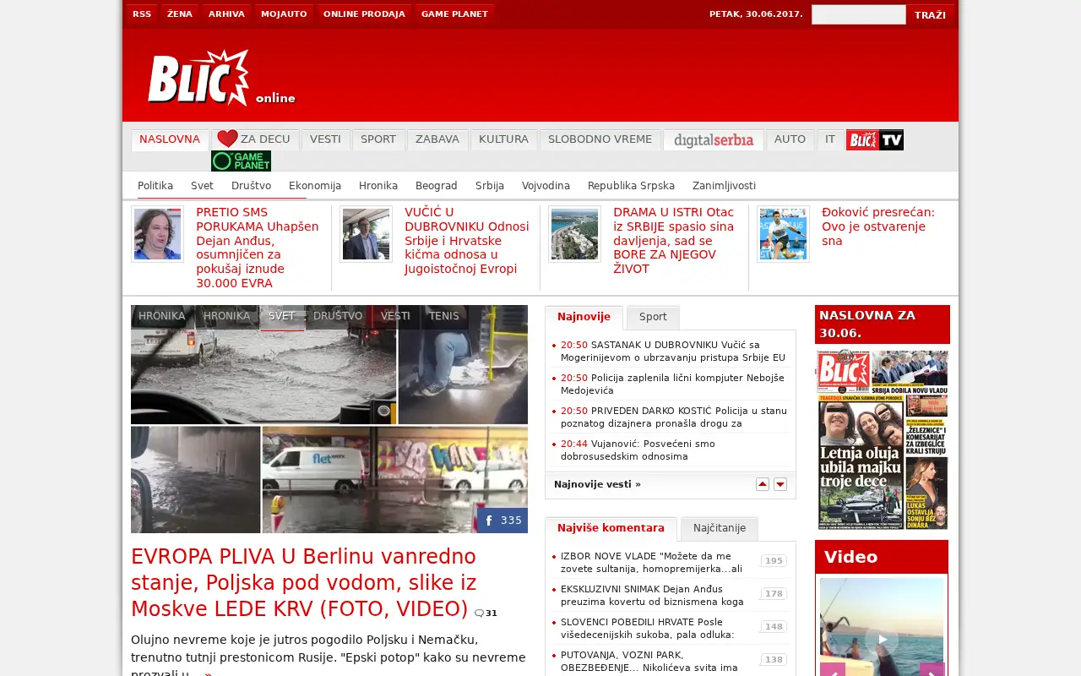Open the RSS link in the top bar
This screenshot has width=1081, height=676.
click(x=142, y=14)
